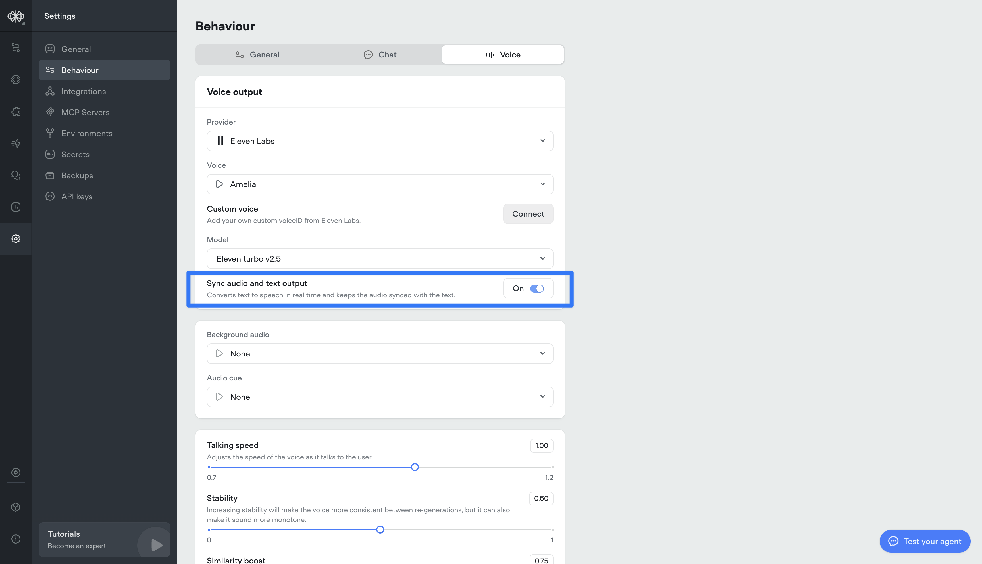This screenshot has width=982, height=564.
Task: Open the Audio cue dropdown
Action: click(380, 397)
